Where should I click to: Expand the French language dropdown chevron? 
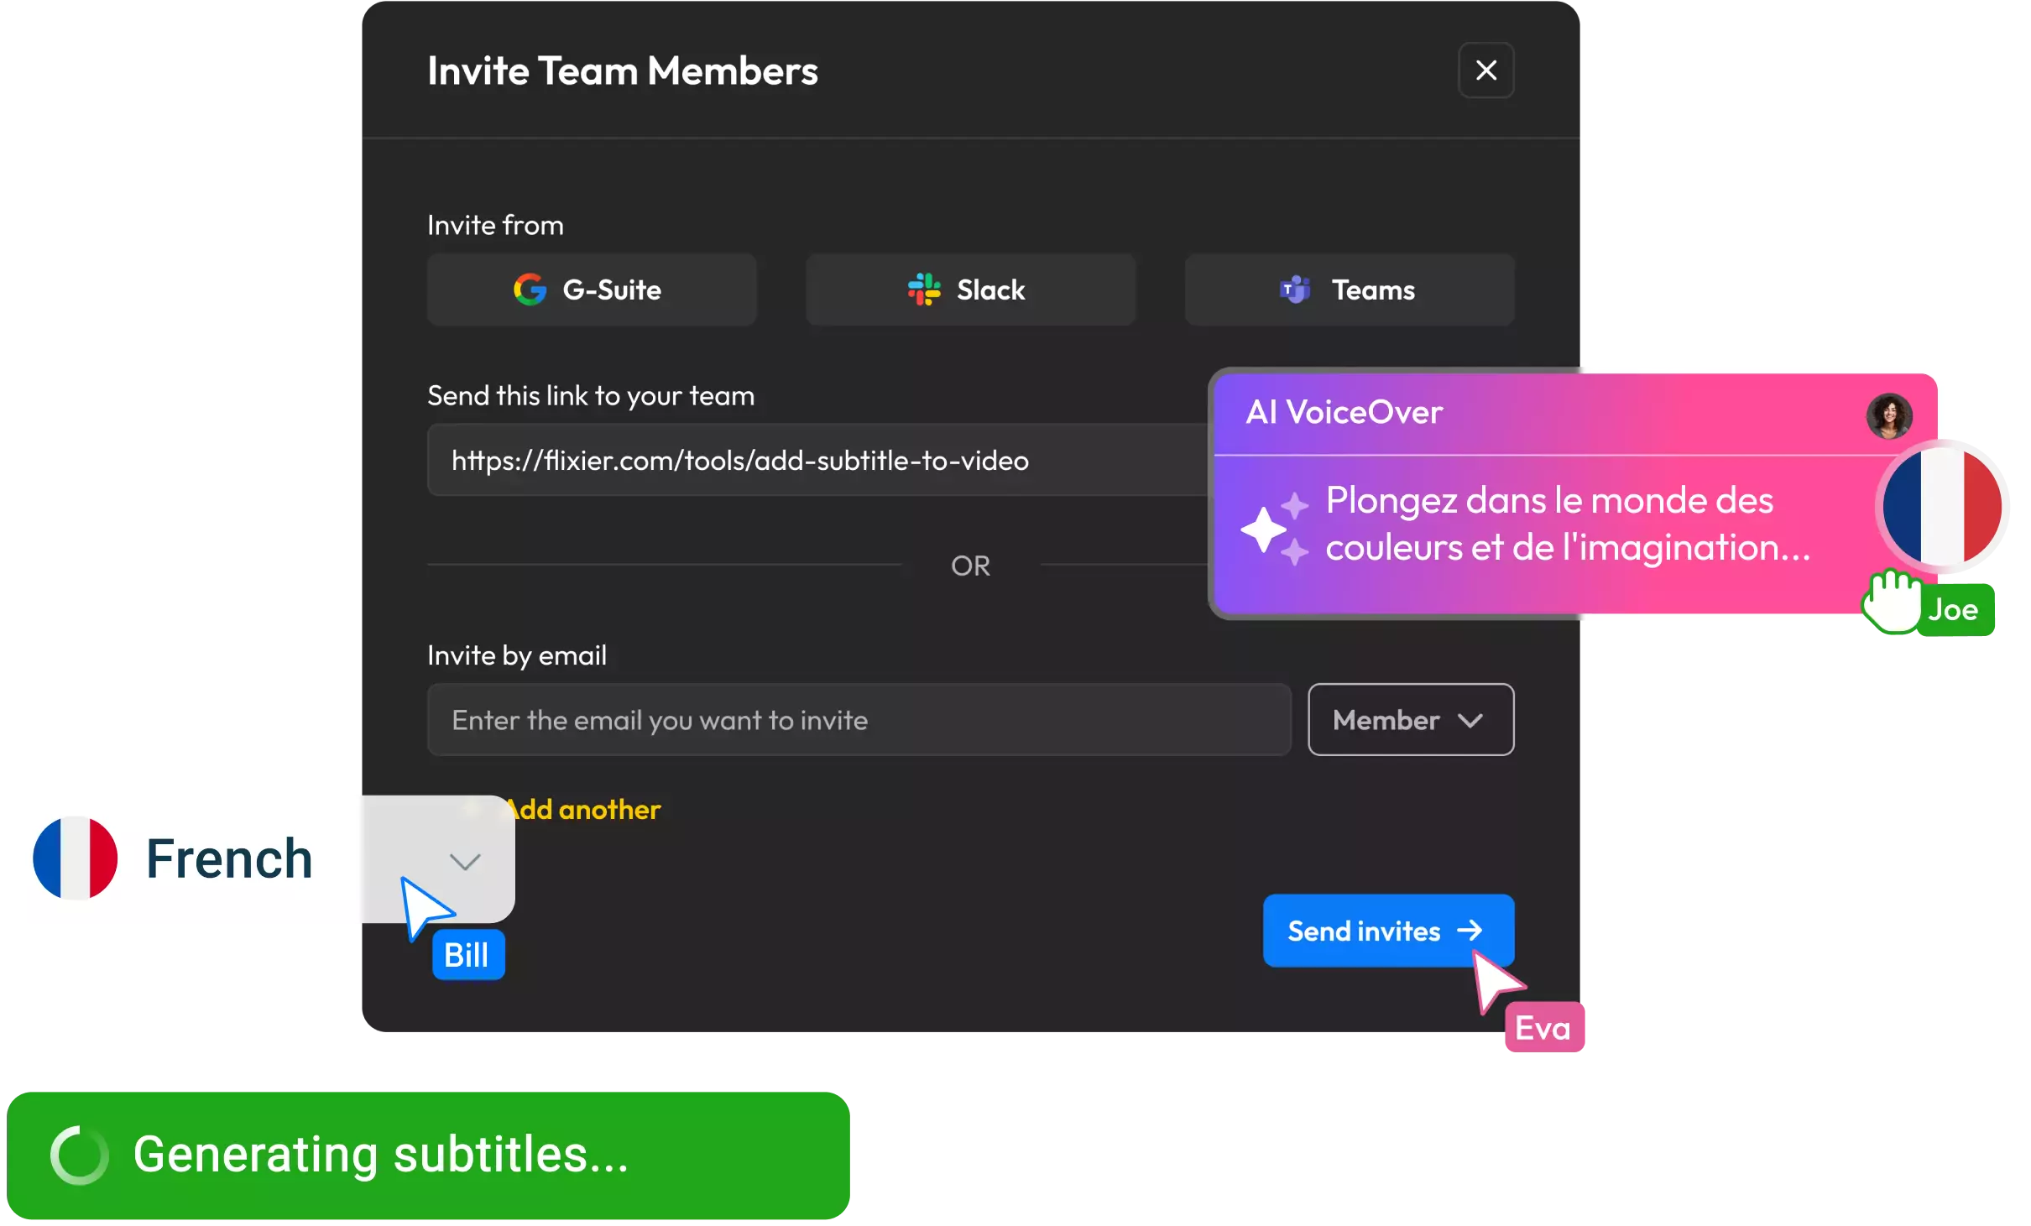click(x=464, y=862)
